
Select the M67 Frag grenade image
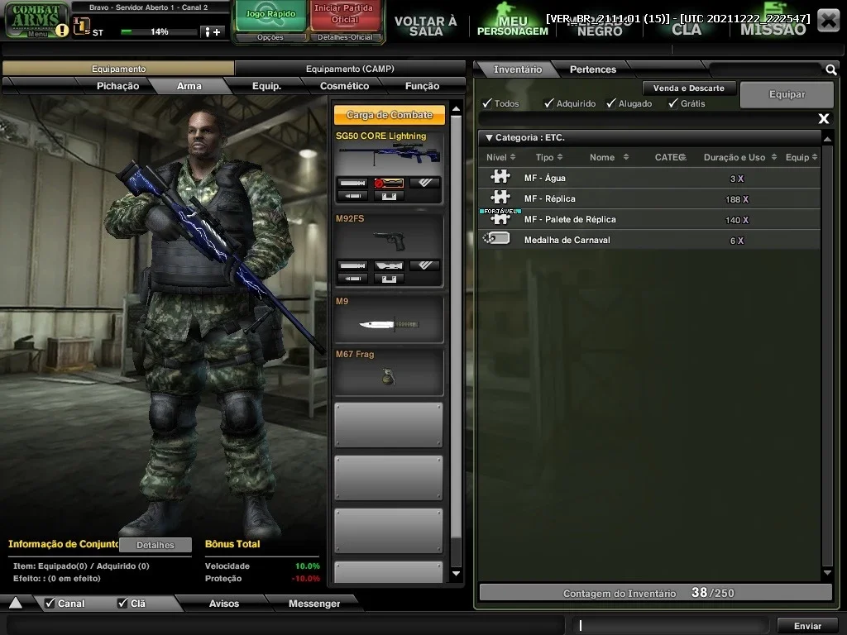tap(389, 376)
